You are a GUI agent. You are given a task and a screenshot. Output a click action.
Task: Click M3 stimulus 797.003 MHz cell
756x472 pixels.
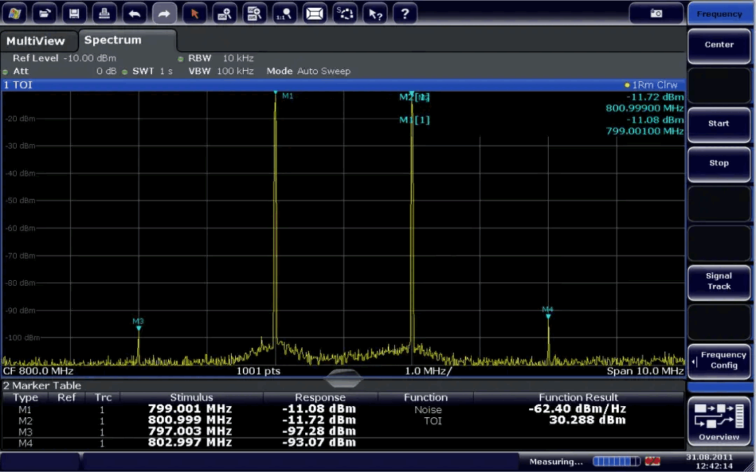point(190,431)
